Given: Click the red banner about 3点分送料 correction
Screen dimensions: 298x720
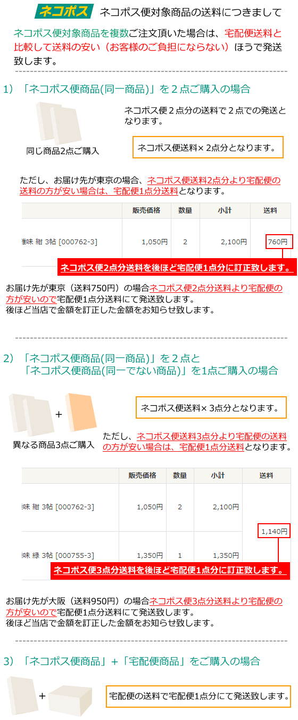Looking at the screenshot, I should point(170,570).
